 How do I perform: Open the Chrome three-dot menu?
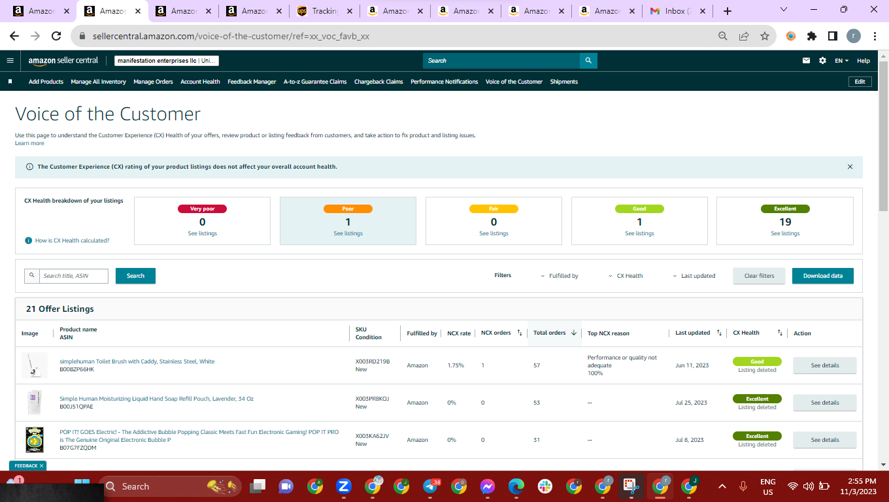pyautogui.click(x=875, y=37)
